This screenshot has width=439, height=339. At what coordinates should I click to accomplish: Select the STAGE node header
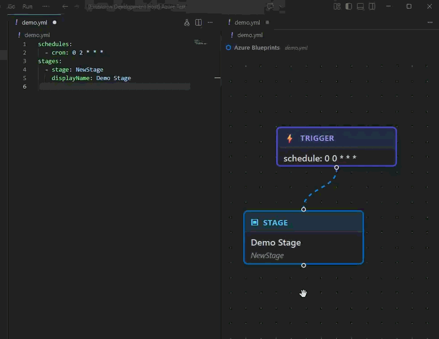[x=304, y=222]
